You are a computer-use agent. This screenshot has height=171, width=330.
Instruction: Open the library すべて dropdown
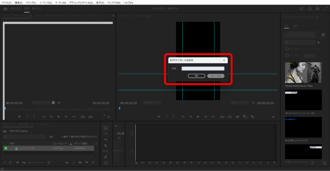coord(310,55)
